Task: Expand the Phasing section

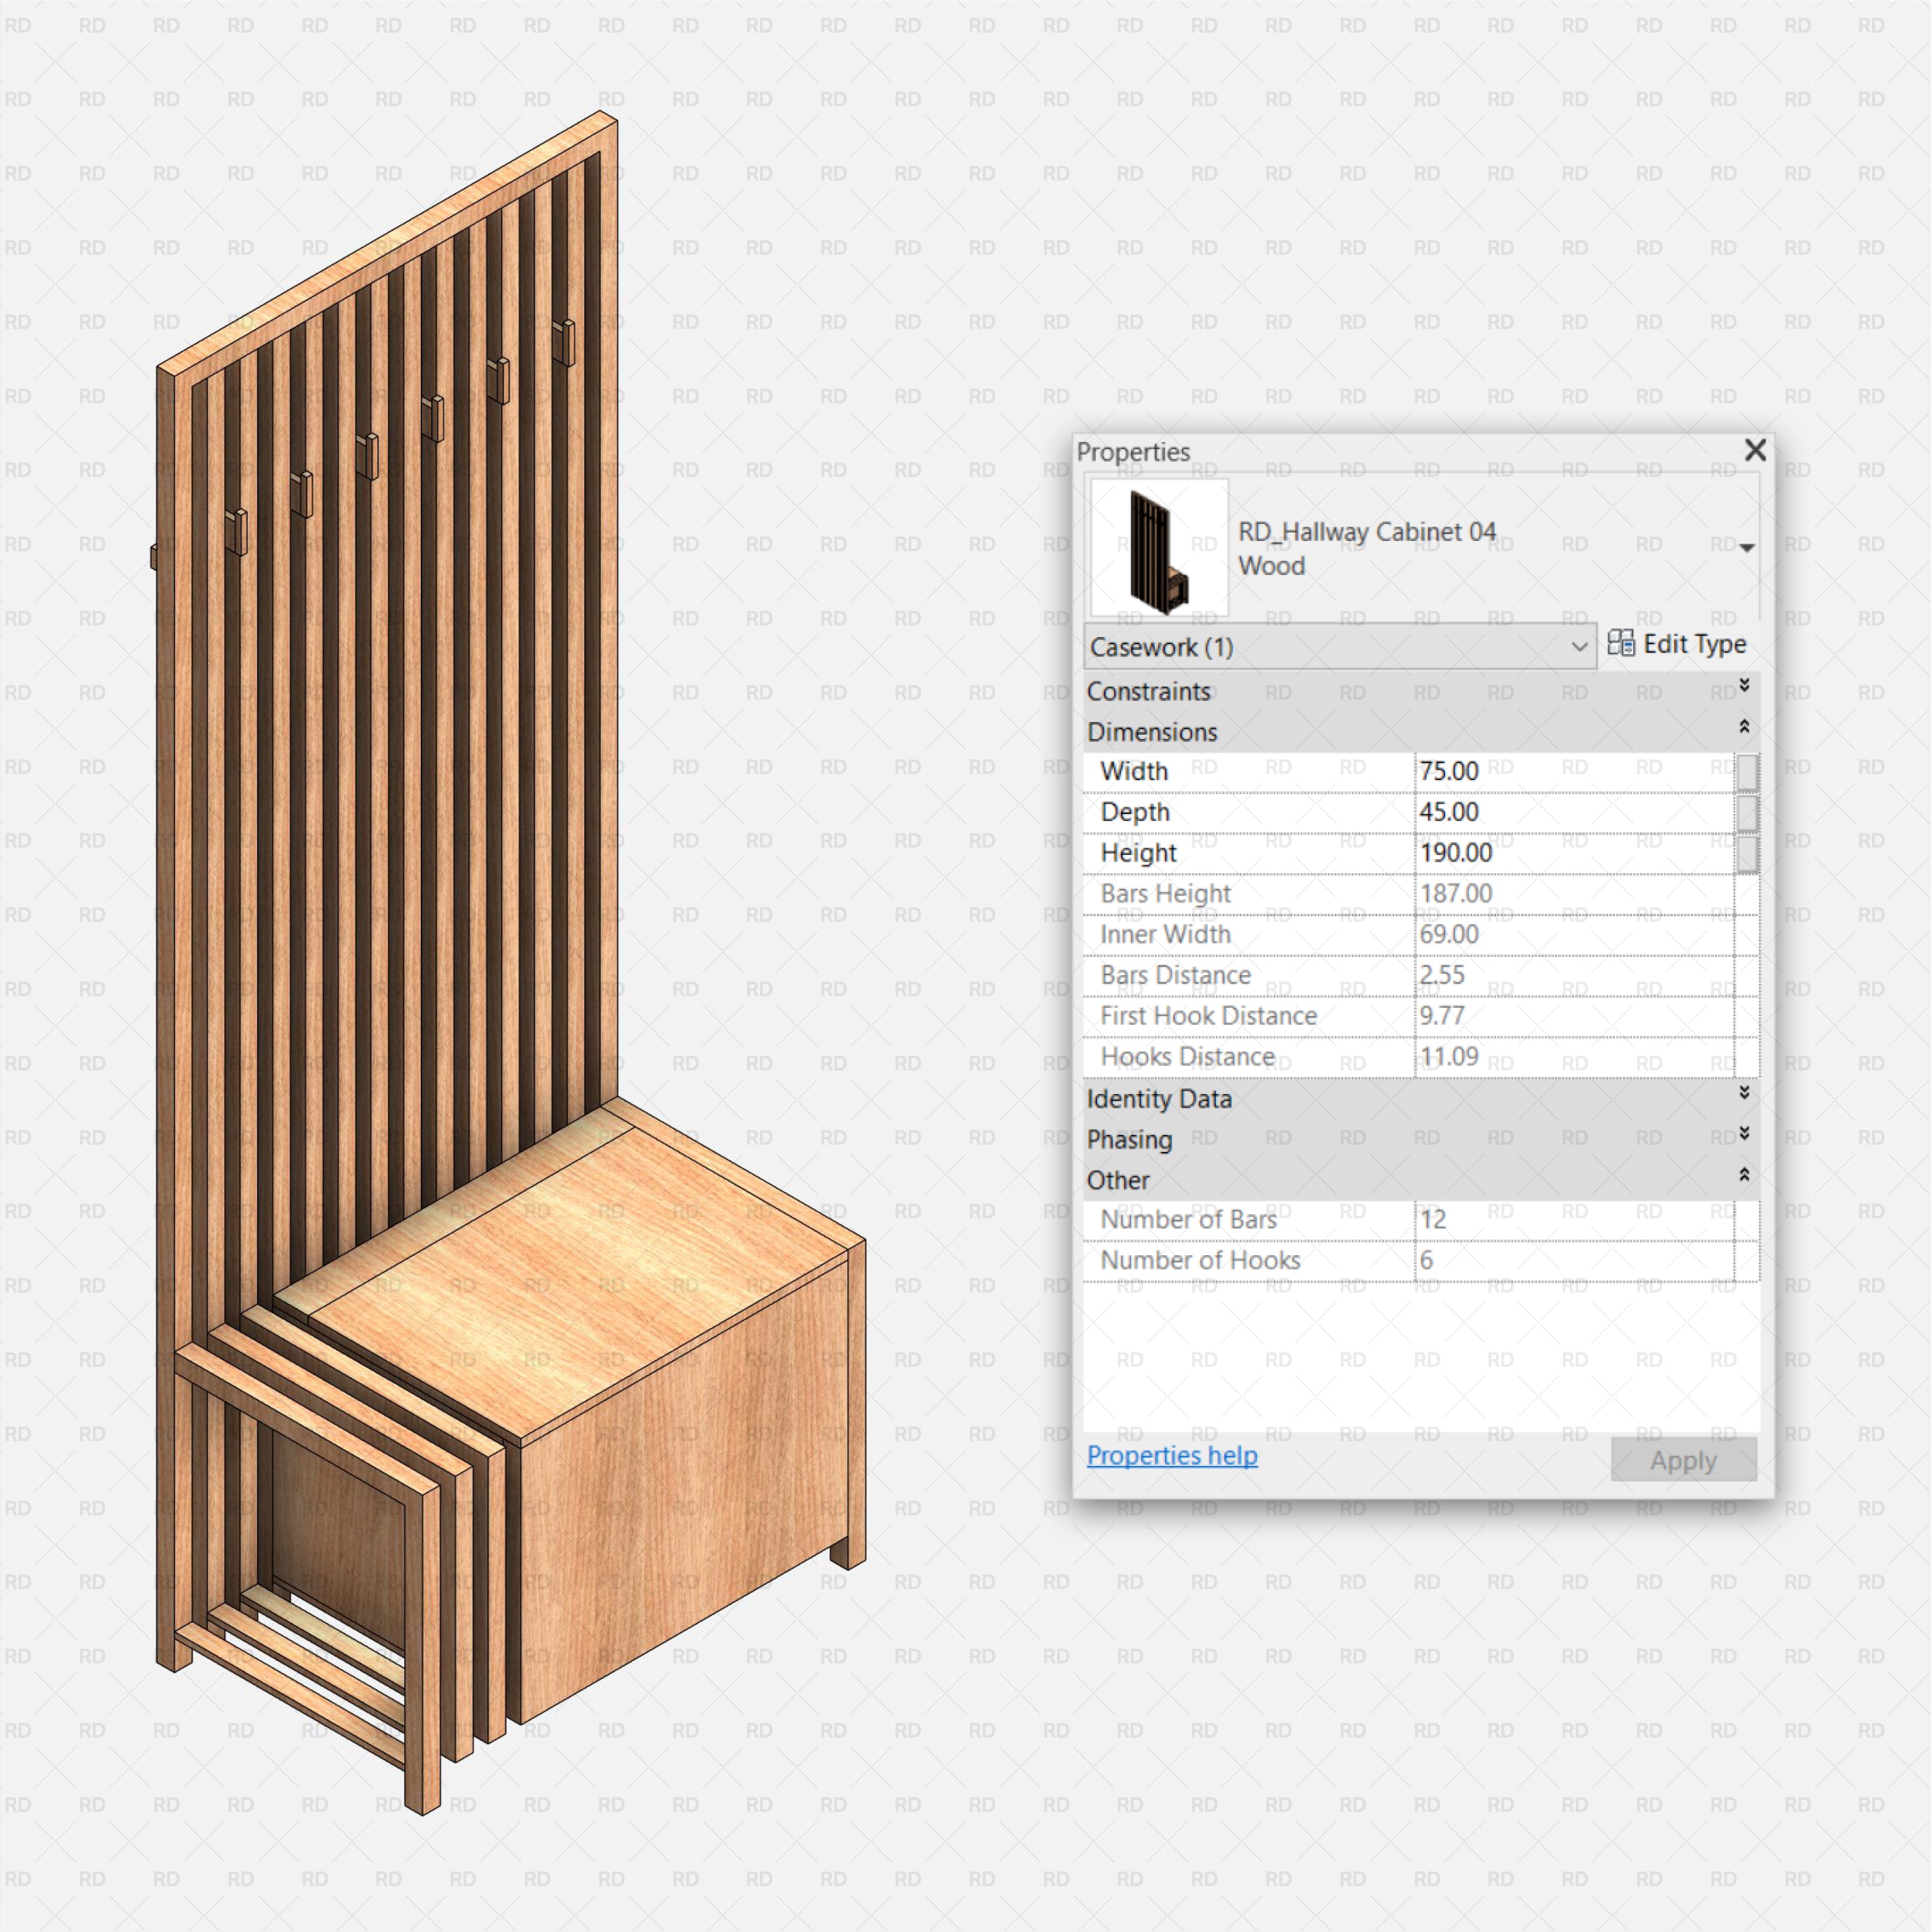Action: pos(1744,1134)
